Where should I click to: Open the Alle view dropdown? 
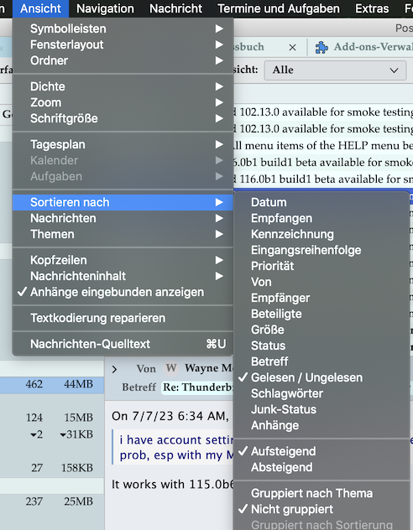tap(335, 70)
